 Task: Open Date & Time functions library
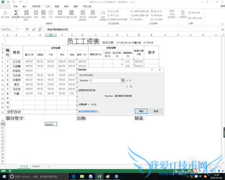click(x=60, y=15)
